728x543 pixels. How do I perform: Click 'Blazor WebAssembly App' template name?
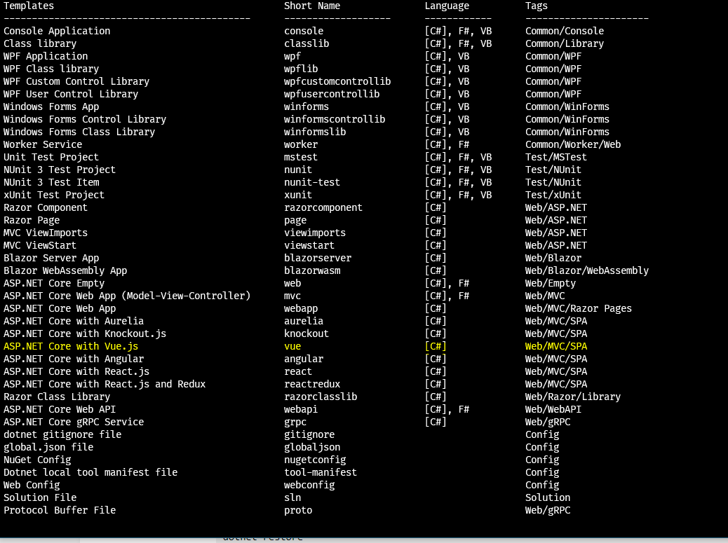coord(65,270)
